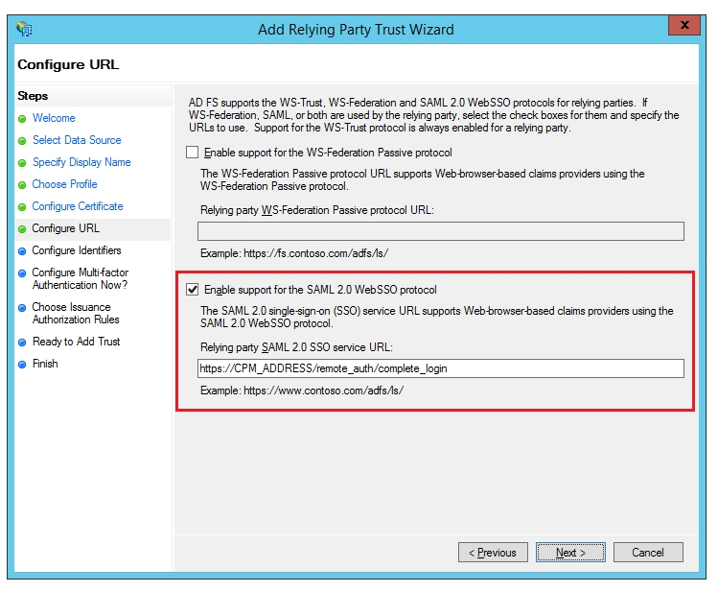Jump to Specify Display Name step
The image size is (718, 592).
[81, 162]
